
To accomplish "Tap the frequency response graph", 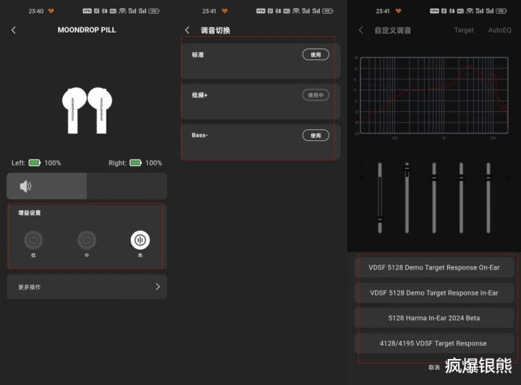I will pyautogui.click(x=434, y=95).
